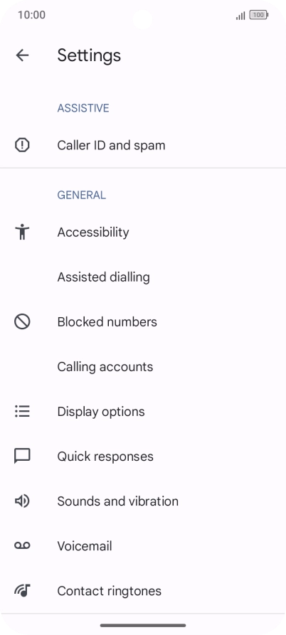Select the Voicemail entry

[143, 546]
